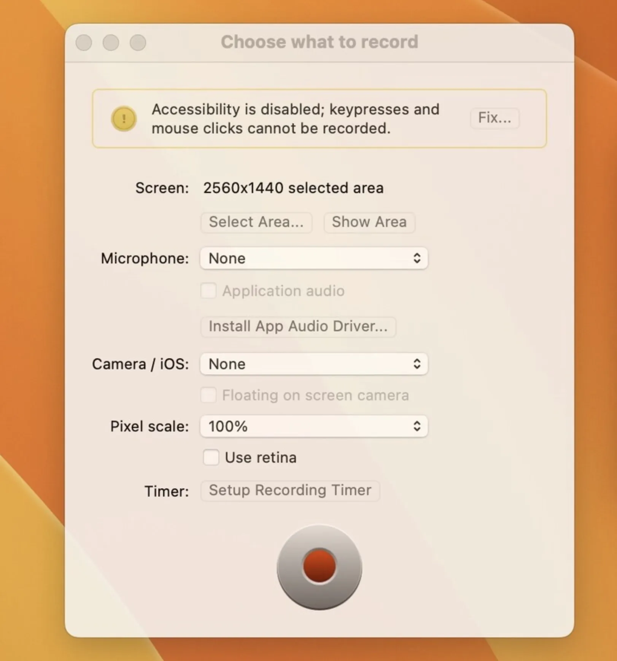Click the 2560x1440 selected area text
This screenshot has height=661, width=617.
(x=293, y=188)
